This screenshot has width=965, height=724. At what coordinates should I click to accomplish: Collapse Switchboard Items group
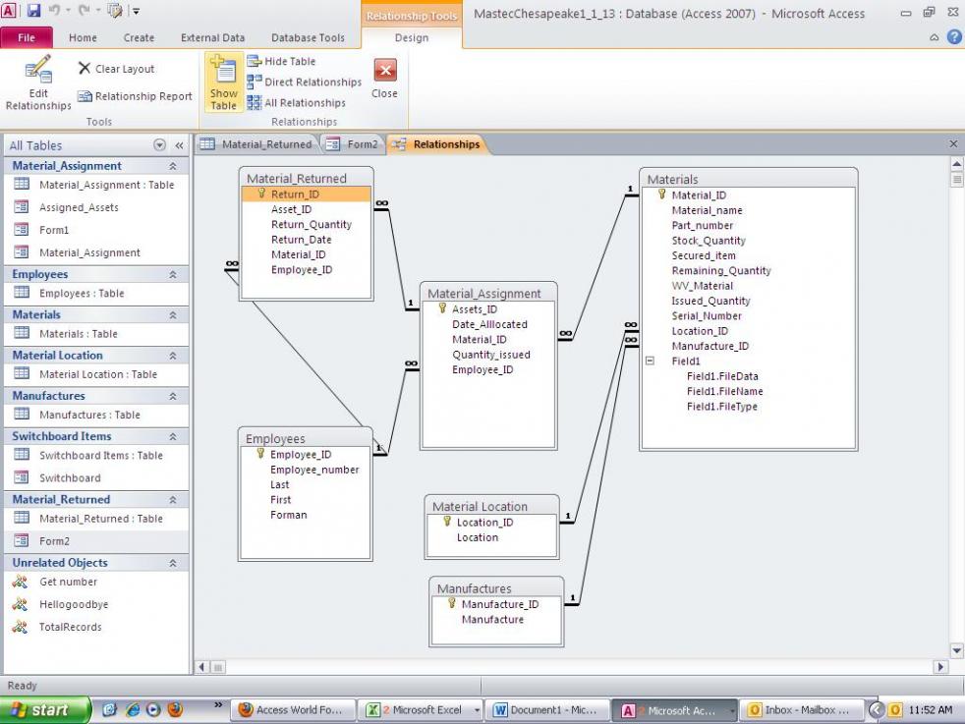pos(173,437)
